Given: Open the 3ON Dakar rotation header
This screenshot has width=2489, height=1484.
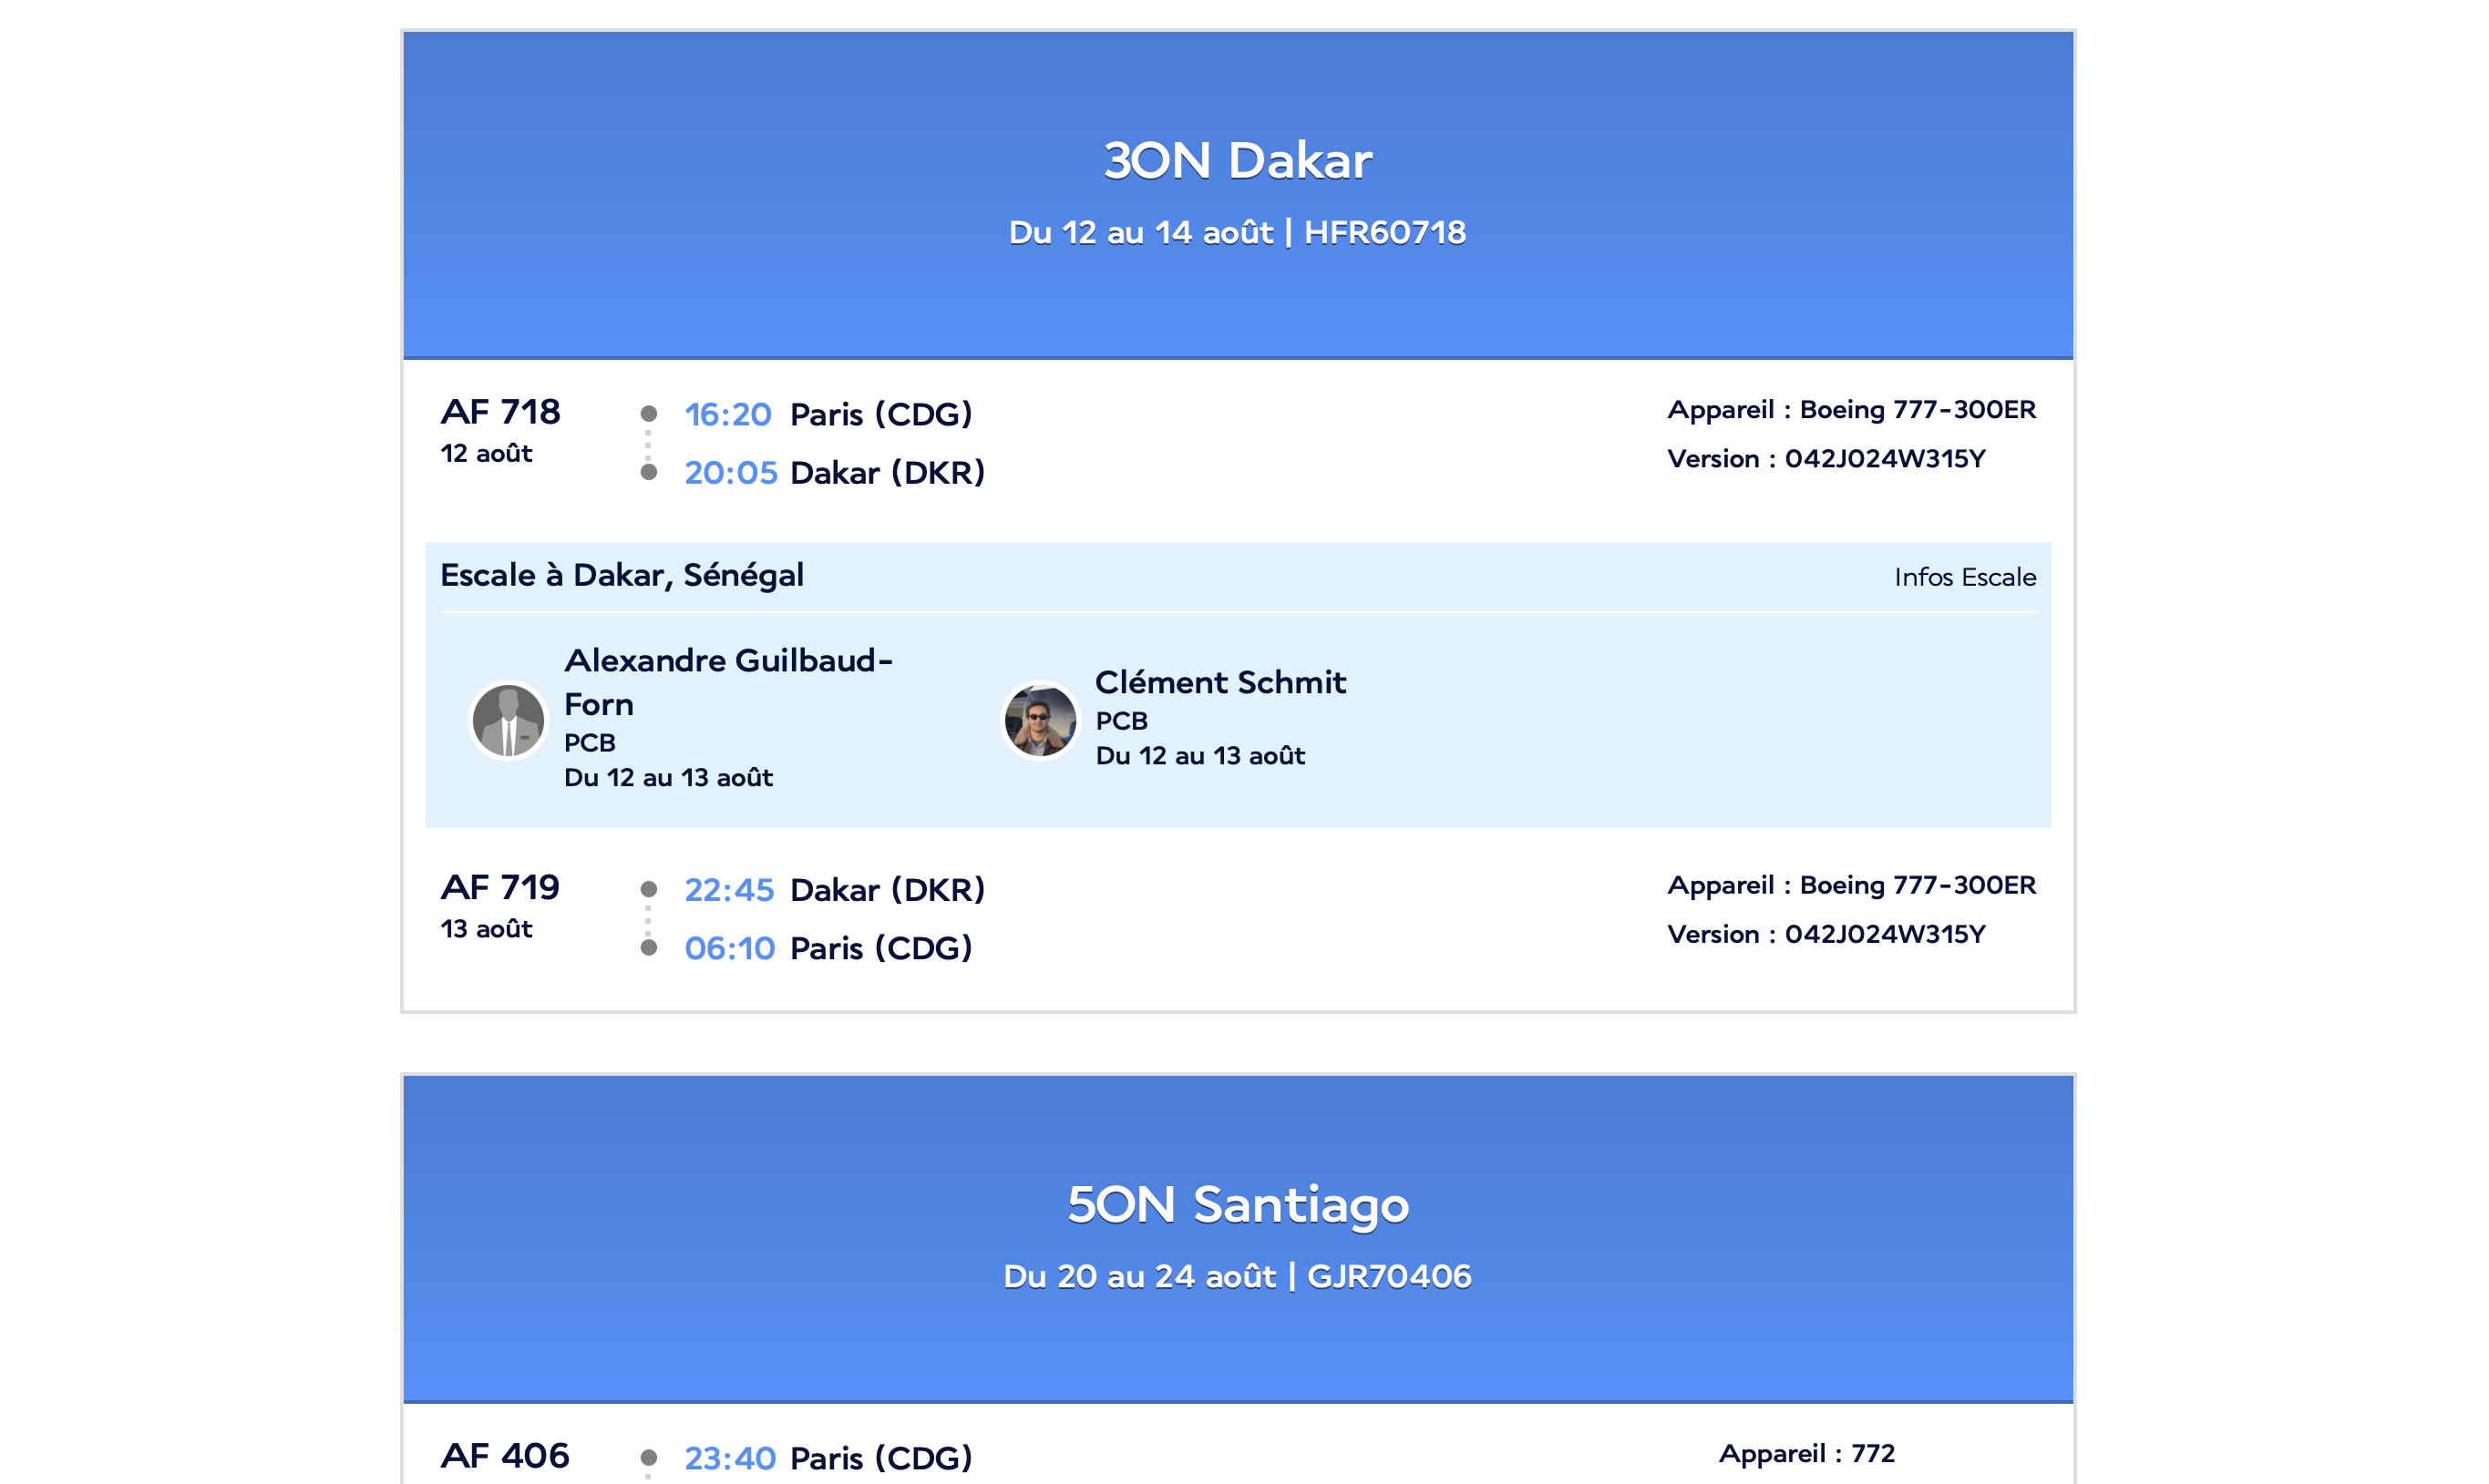Looking at the screenshot, I should 1238,158.
